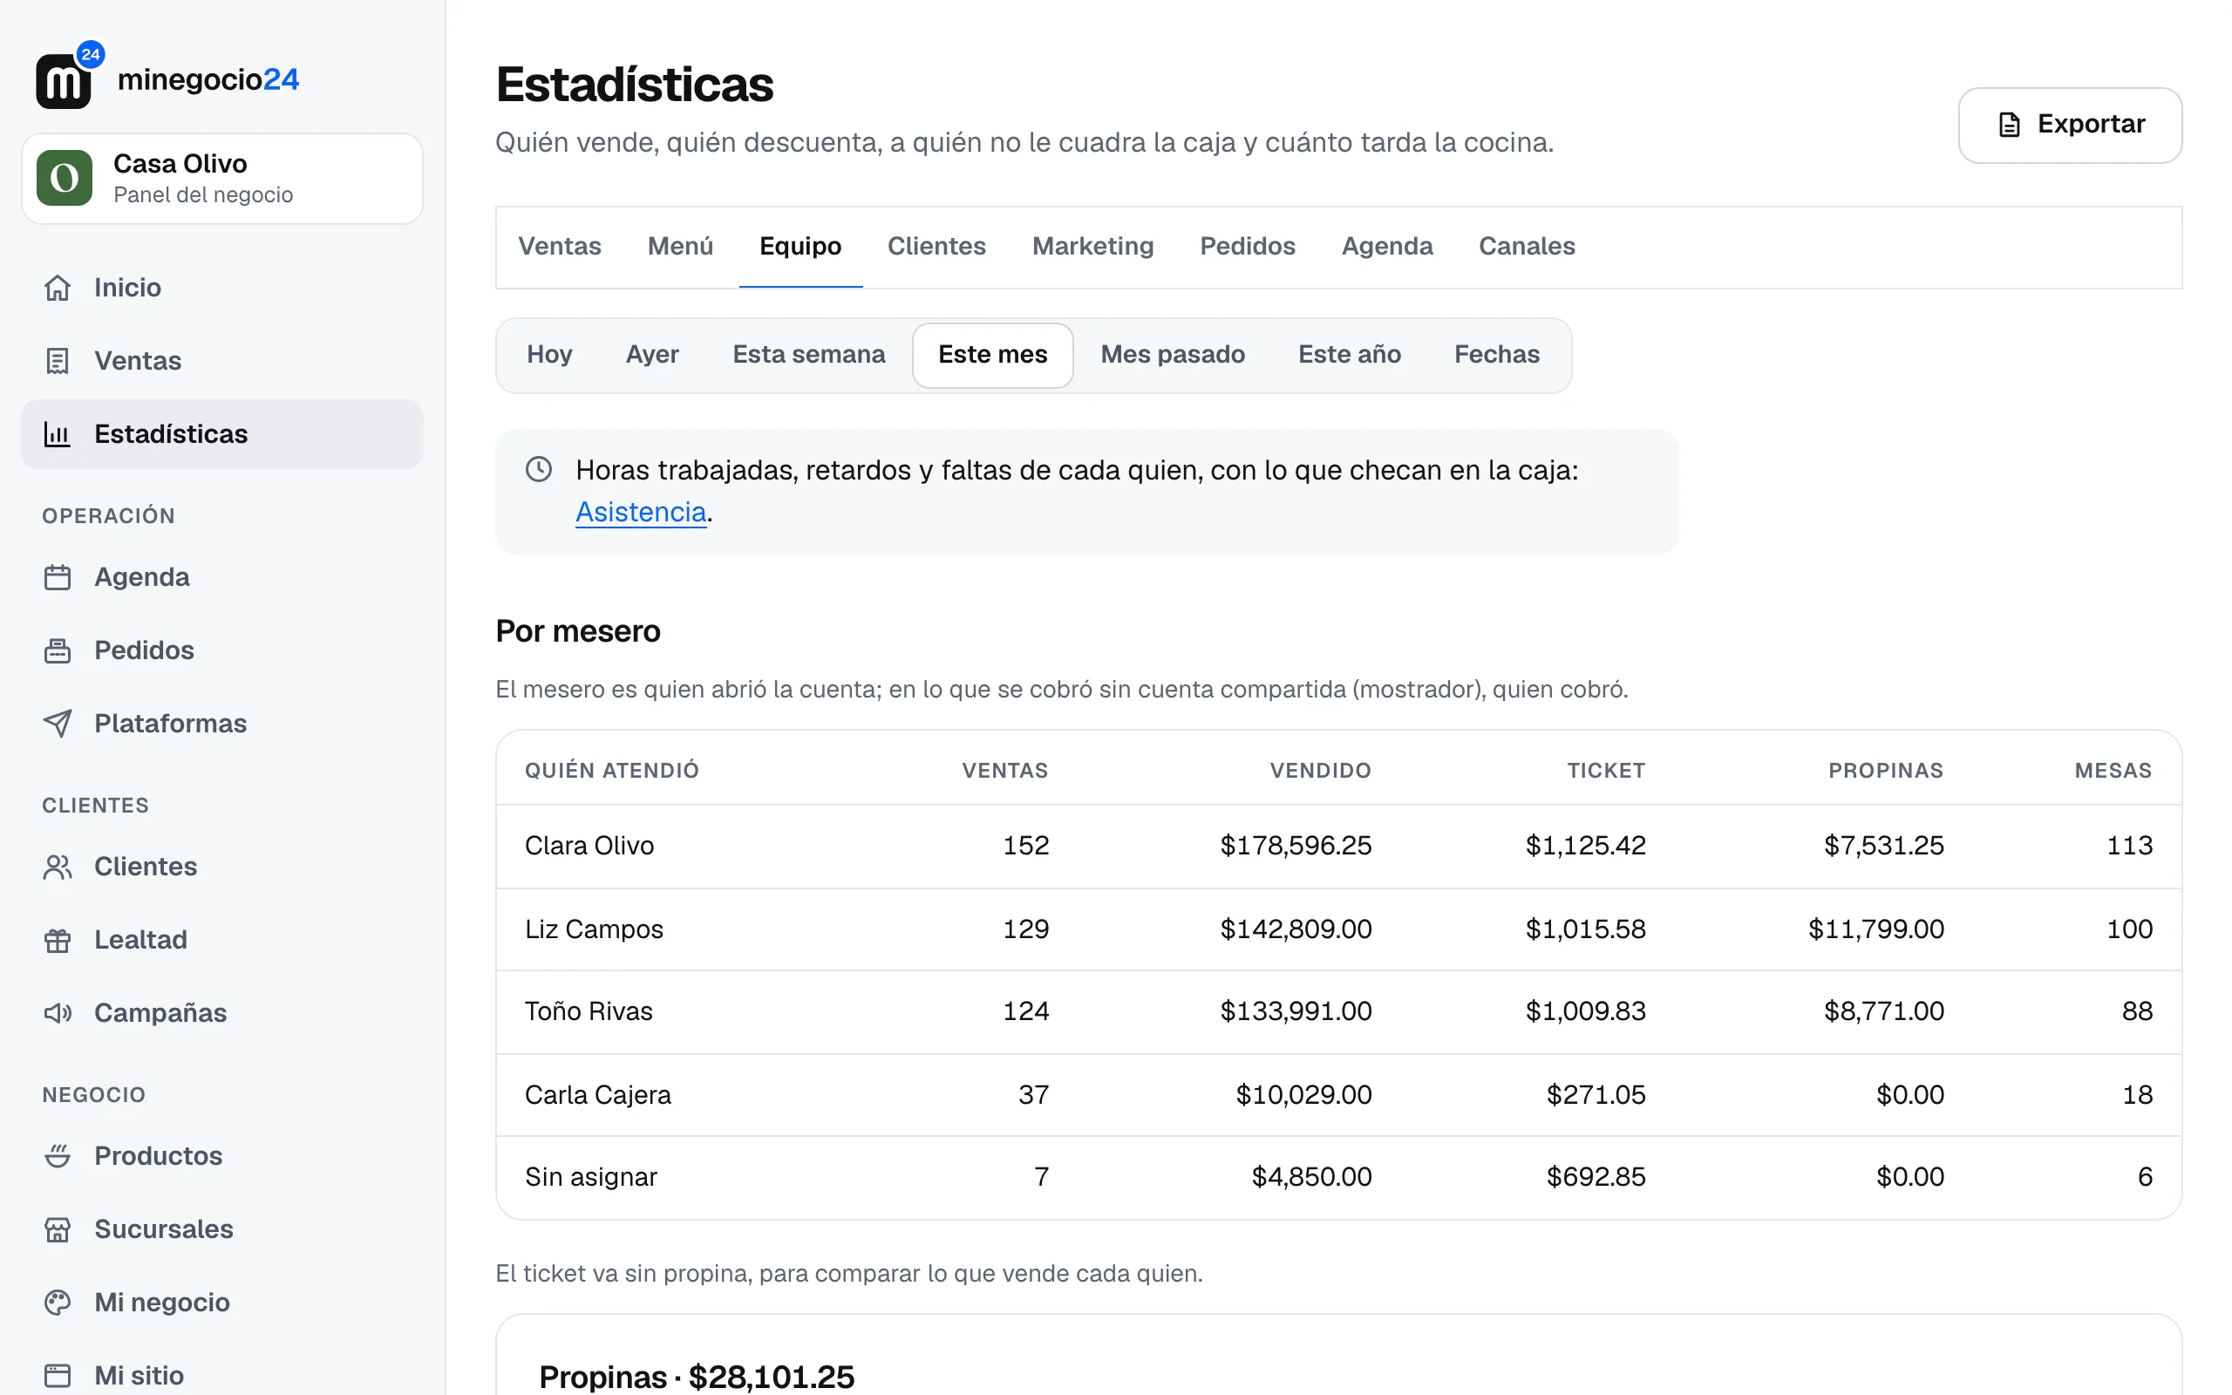Click the Clientes people icon in sidebar

(58, 867)
